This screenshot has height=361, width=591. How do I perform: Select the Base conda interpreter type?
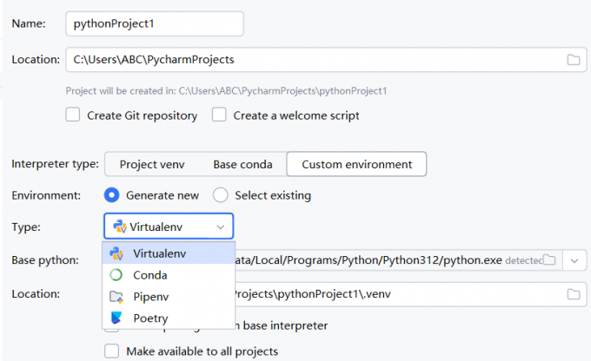pyautogui.click(x=242, y=164)
